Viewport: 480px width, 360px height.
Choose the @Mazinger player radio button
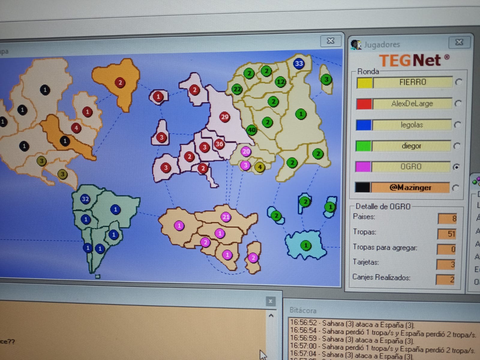pyautogui.click(x=456, y=188)
